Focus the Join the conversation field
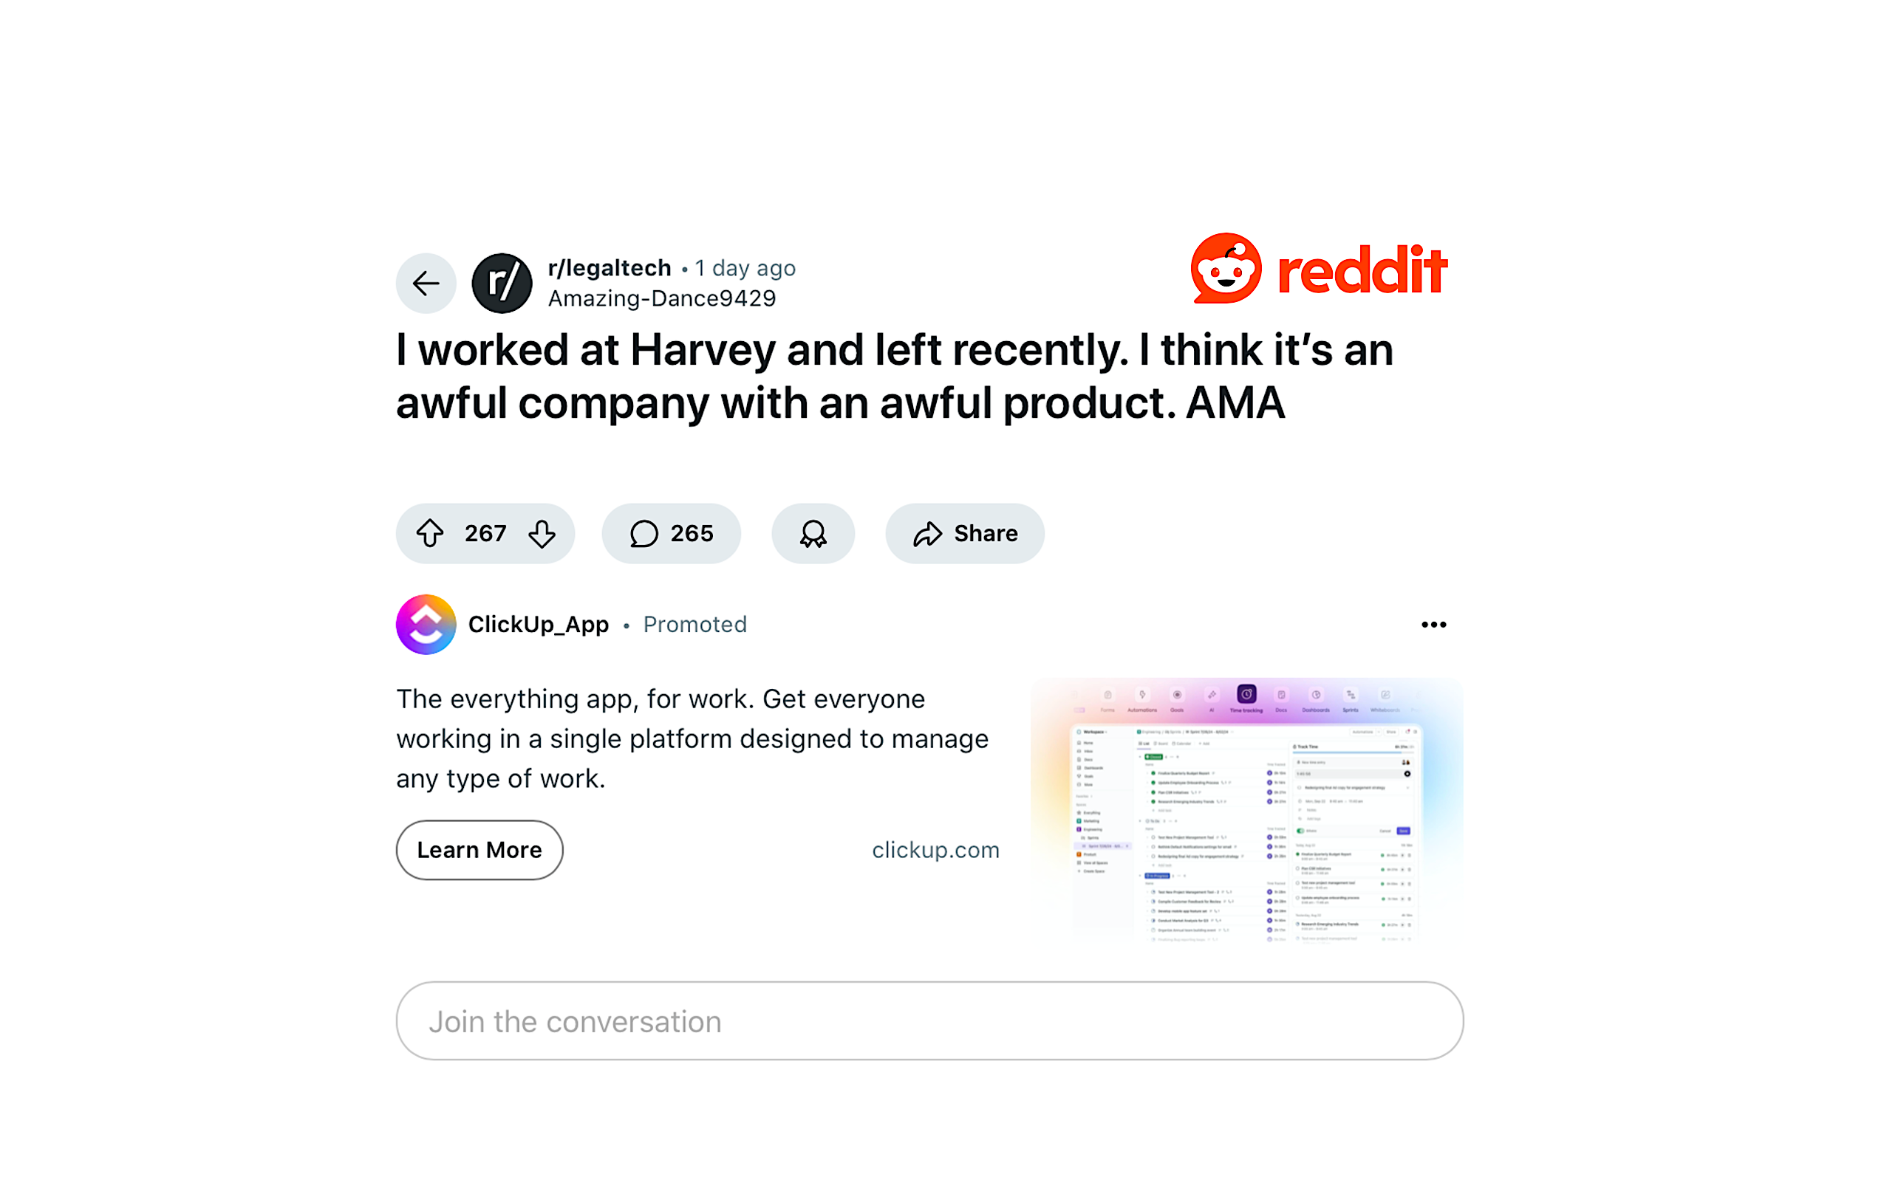 click(x=930, y=1021)
